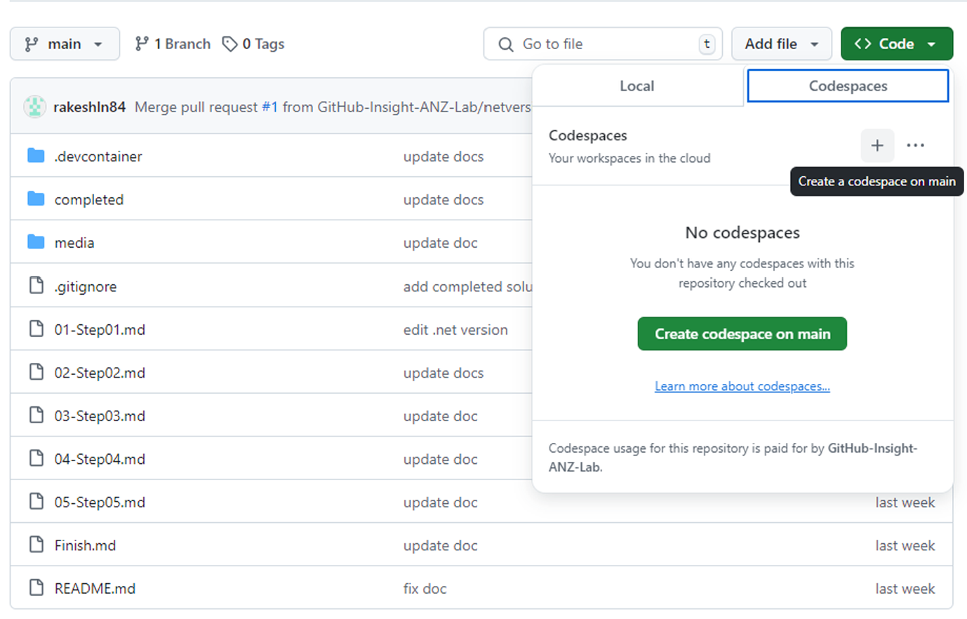Open the Finish.md file
Screen dimensions: 967x619
(x=85, y=545)
